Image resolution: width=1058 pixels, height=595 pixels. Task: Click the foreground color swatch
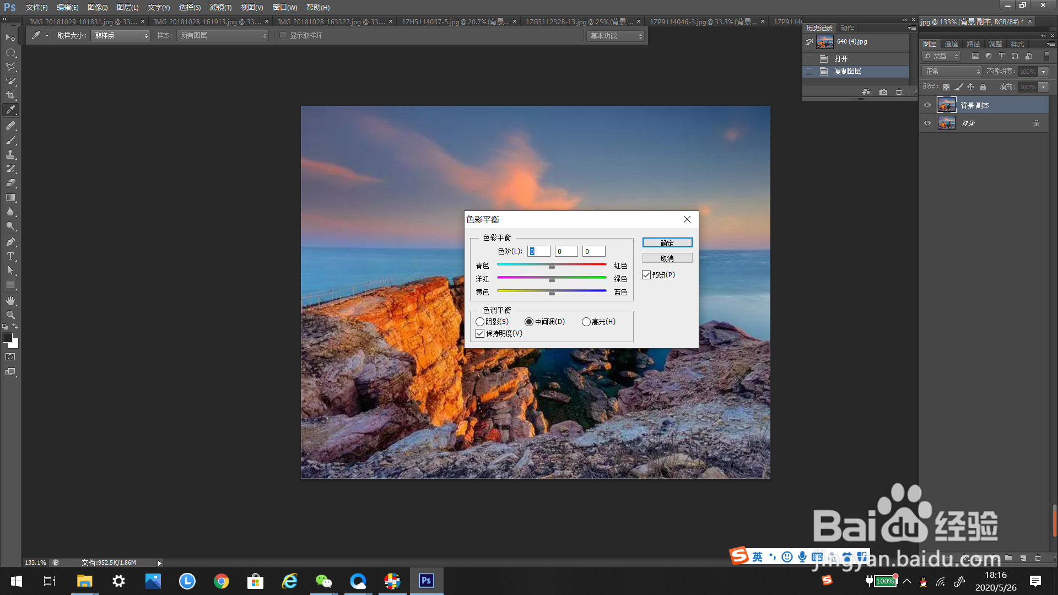8,338
